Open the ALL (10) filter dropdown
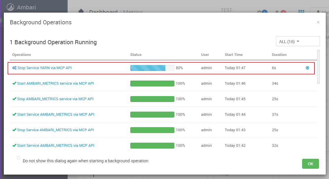 298,41
